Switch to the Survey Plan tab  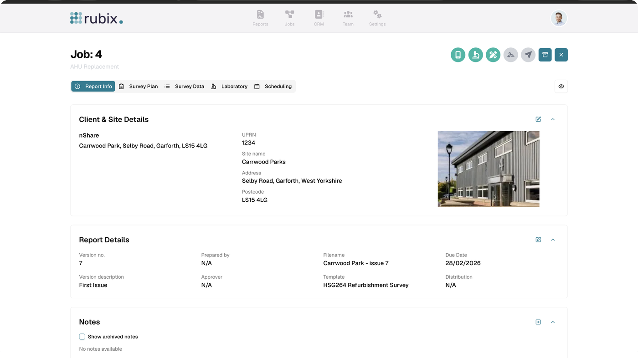click(138, 87)
